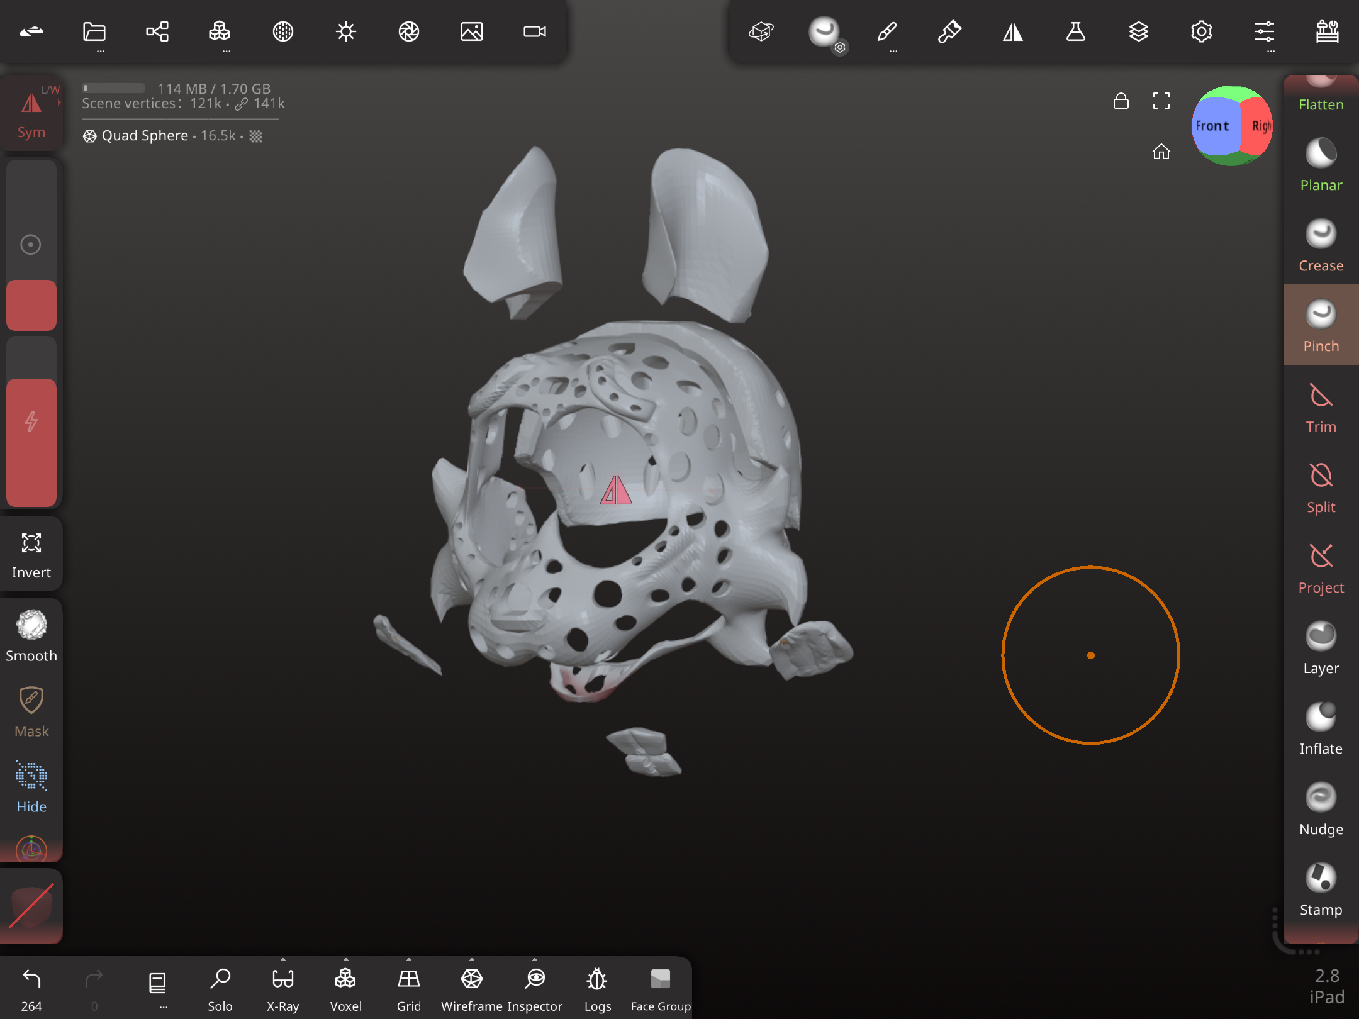Select the Split tool
The width and height of the screenshot is (1359, 1019).
[x=1321, y=487]
